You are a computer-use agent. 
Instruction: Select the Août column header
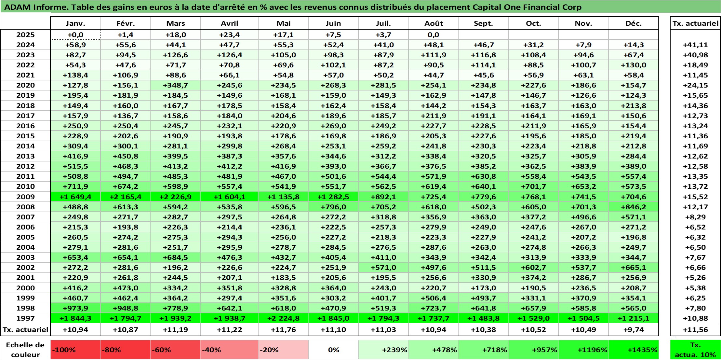coord(434,23)
